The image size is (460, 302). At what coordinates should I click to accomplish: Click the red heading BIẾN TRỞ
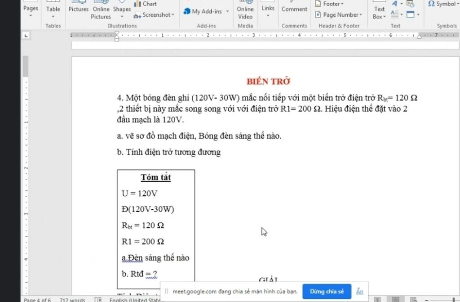coord(268,81)
